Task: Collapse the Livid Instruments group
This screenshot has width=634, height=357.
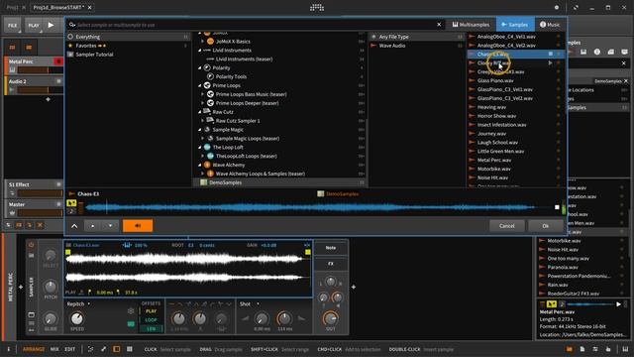Action: tap(200, 51)
